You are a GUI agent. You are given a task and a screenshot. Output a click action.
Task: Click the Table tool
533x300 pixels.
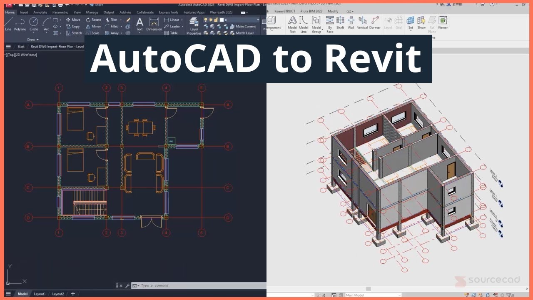[x=171, y=33]
